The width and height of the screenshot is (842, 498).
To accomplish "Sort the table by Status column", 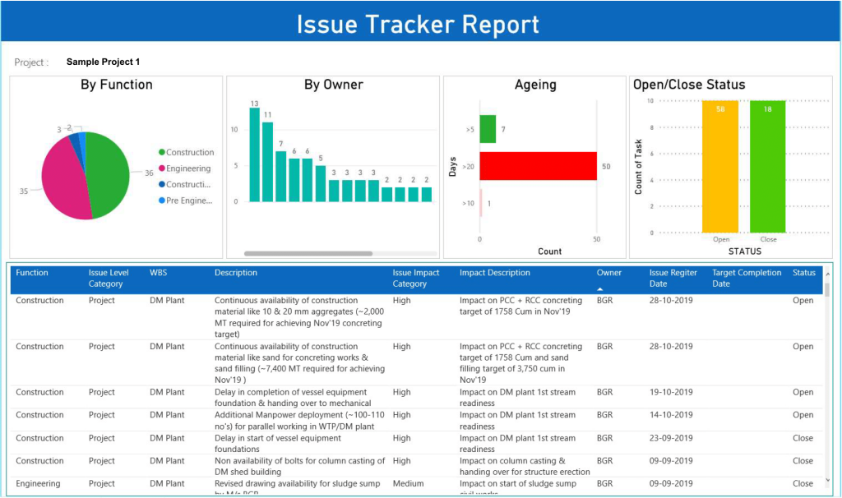I will pyautogui.click(x=803, y=272).
